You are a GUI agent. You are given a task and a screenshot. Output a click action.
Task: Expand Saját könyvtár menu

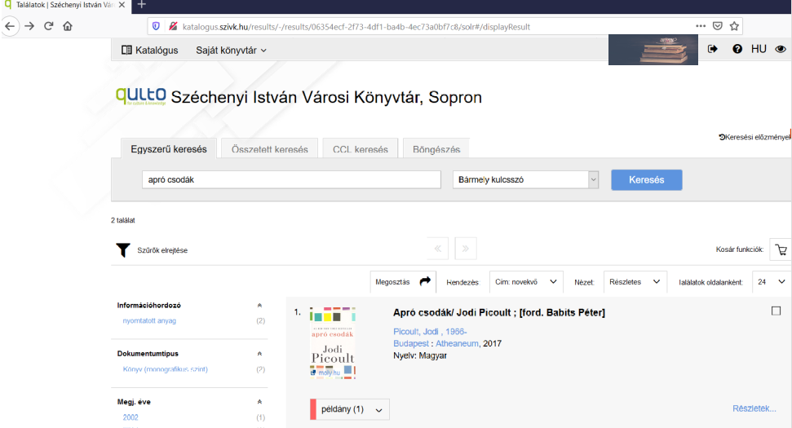[x=232, y=50]
